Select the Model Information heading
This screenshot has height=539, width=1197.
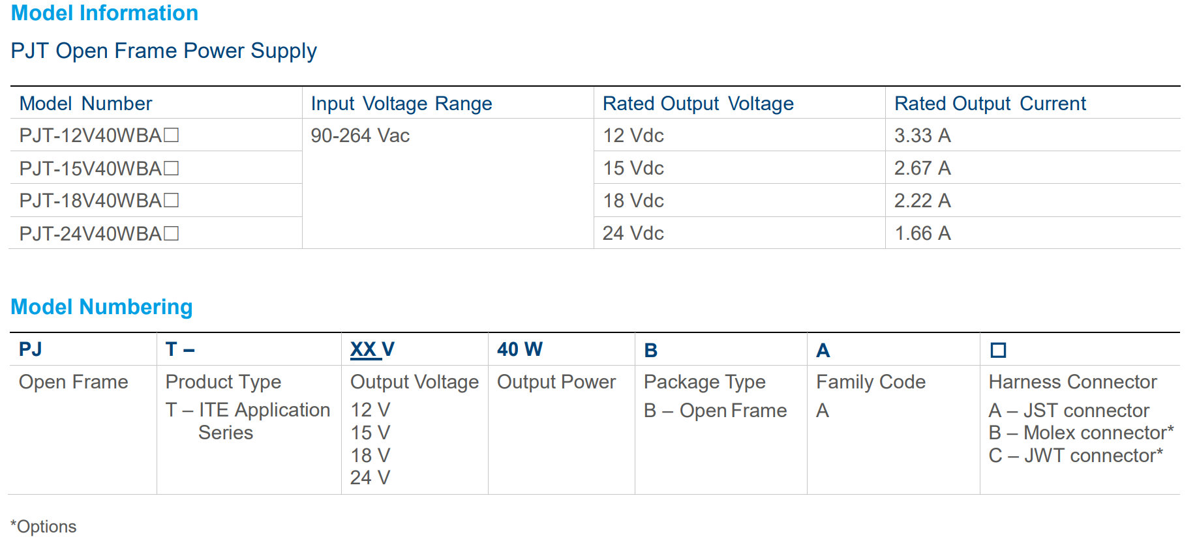(x=104, y=13)
